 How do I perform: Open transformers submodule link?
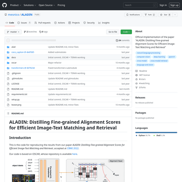[x=23, y=68]
